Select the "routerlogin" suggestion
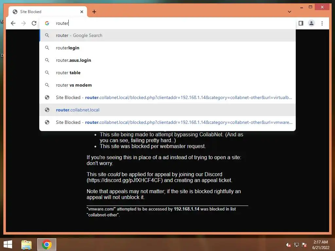Viewport: 335px width, 251px height. (x=167, y=48)
